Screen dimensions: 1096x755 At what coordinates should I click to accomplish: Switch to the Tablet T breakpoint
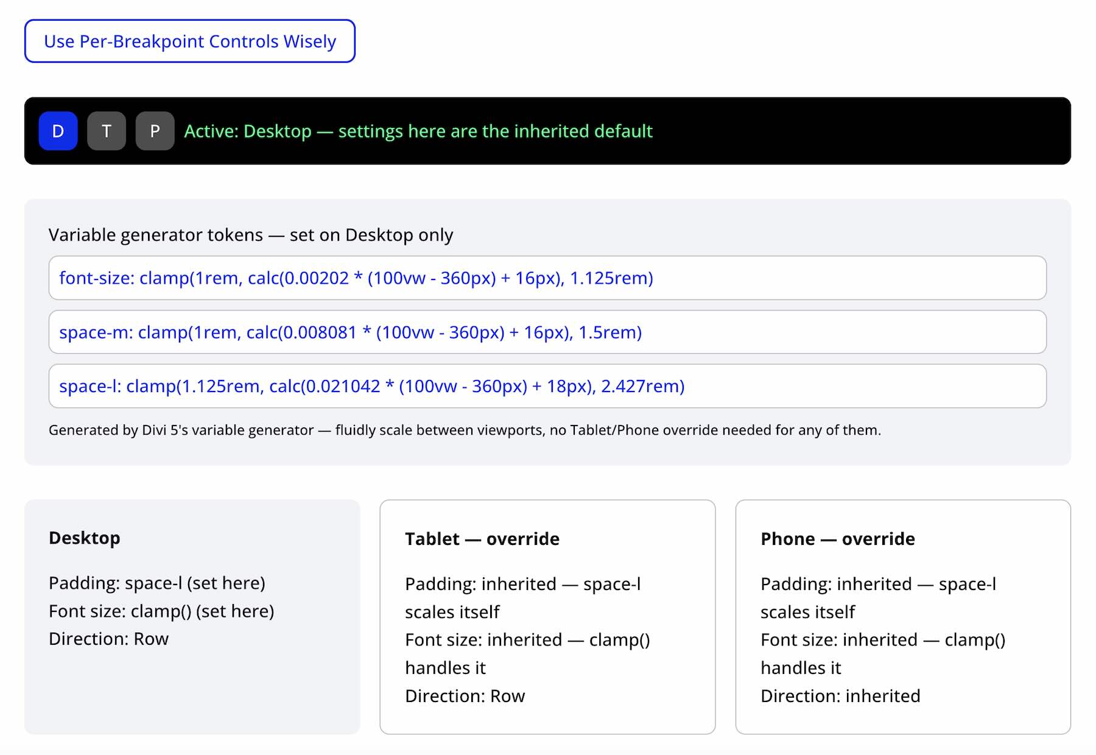pos(107,131)
